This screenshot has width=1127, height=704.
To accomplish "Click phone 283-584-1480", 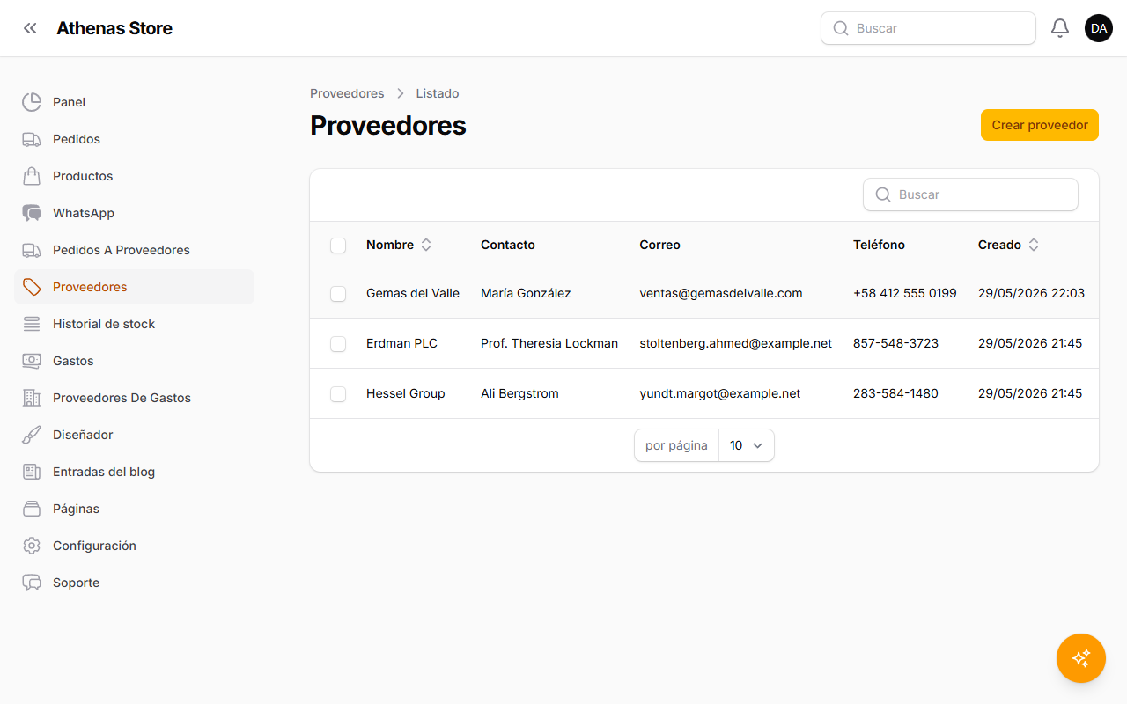I will 895,393.
